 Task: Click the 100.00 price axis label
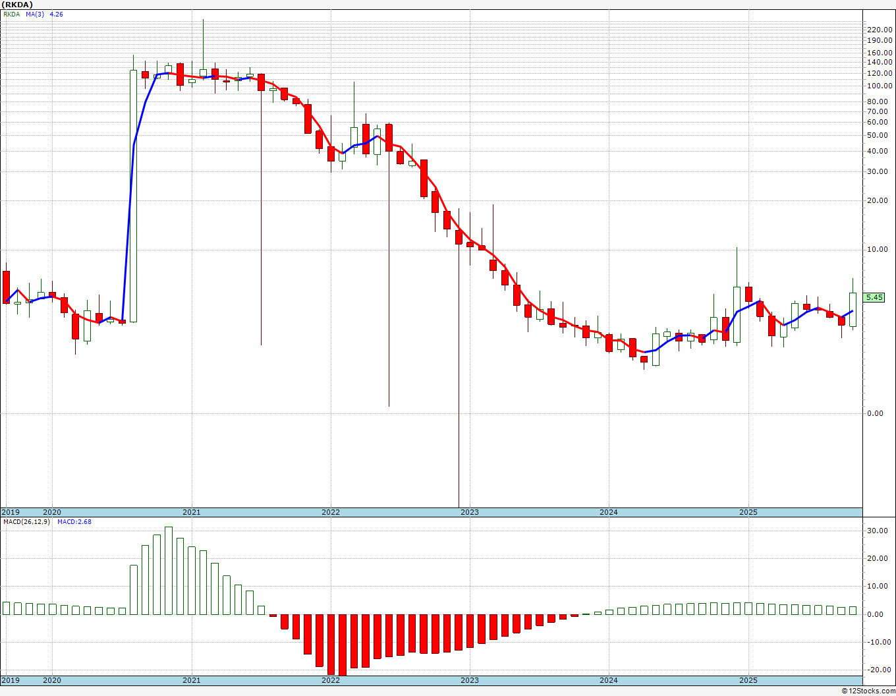tap(880, 86)
